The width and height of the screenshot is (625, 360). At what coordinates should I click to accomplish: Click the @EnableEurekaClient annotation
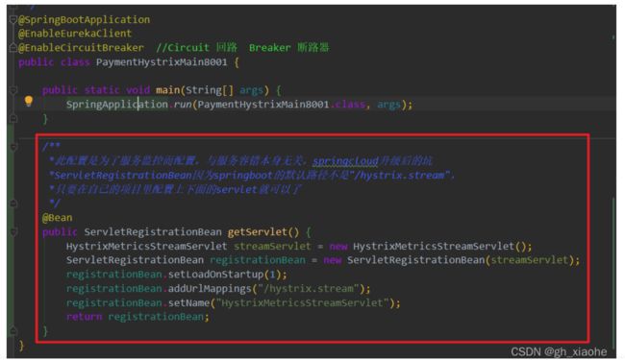click(x=75, y=34)
